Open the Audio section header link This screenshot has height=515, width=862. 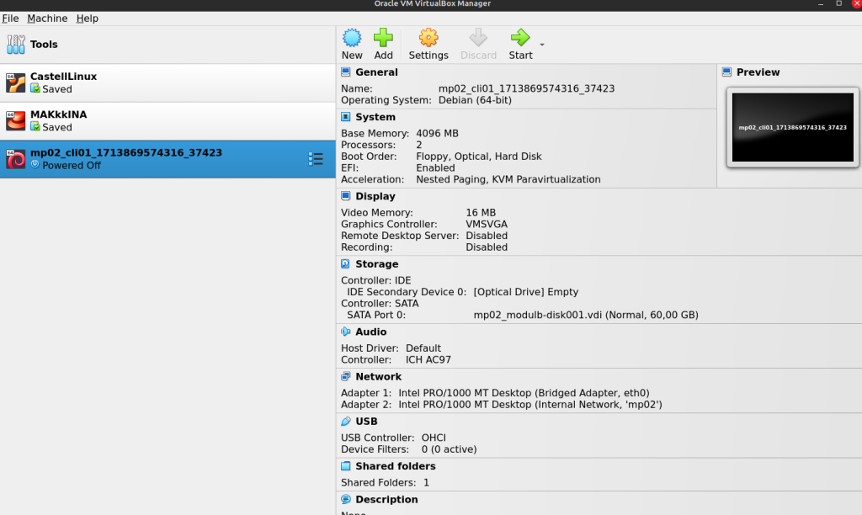click(x=371, y=332)
